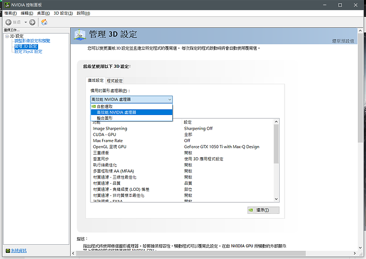Image resolution: width=366 pixels, height=259 pixels.
Task: Open the 桌面(K) menu
Action: click(x=43, y=13)
